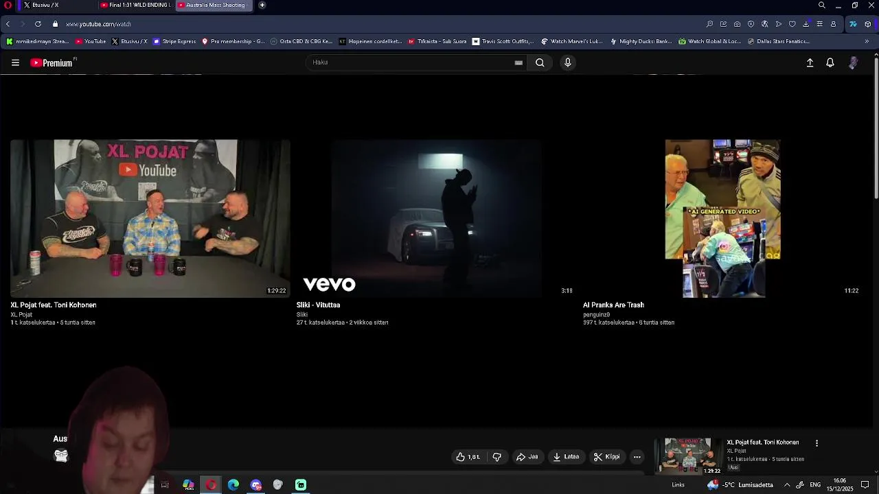Open the on-screen keyboard in search box

coord(518,62)
